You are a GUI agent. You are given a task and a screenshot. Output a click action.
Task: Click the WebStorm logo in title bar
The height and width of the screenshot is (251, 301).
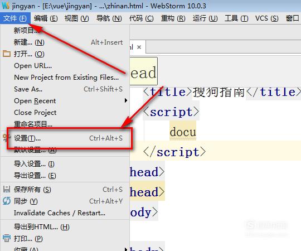coord(6,6)
